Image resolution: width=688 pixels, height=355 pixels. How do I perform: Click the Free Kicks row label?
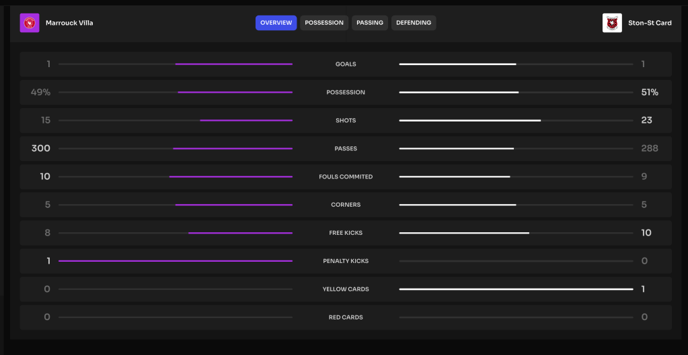coord(346,234)
